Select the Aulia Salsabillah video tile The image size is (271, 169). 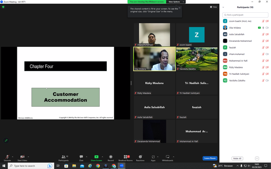[155, 107]
